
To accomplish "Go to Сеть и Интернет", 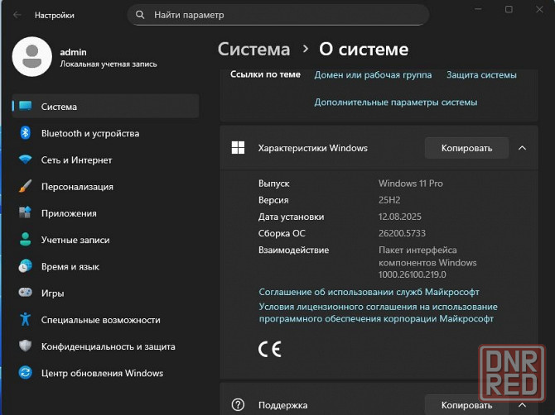I will pos(105,160).
